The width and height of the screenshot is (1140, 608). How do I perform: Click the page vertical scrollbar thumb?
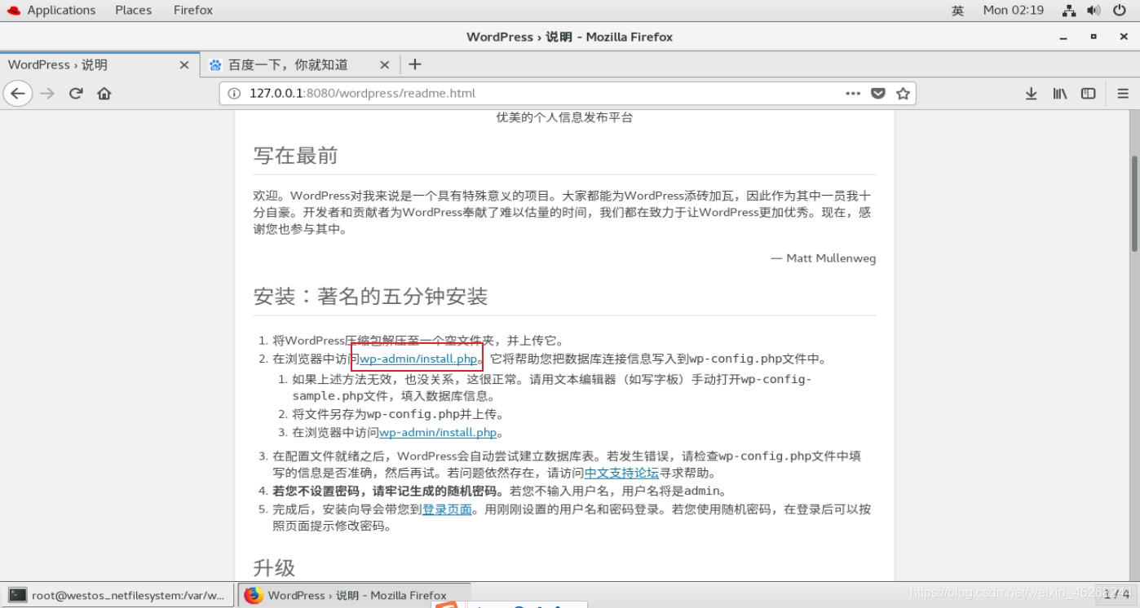tap(1133, 203)
